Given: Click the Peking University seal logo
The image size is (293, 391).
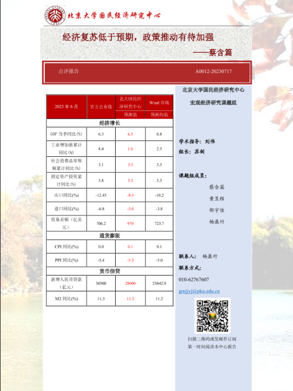Looking at the screenshot, I should tap(54, 16).
